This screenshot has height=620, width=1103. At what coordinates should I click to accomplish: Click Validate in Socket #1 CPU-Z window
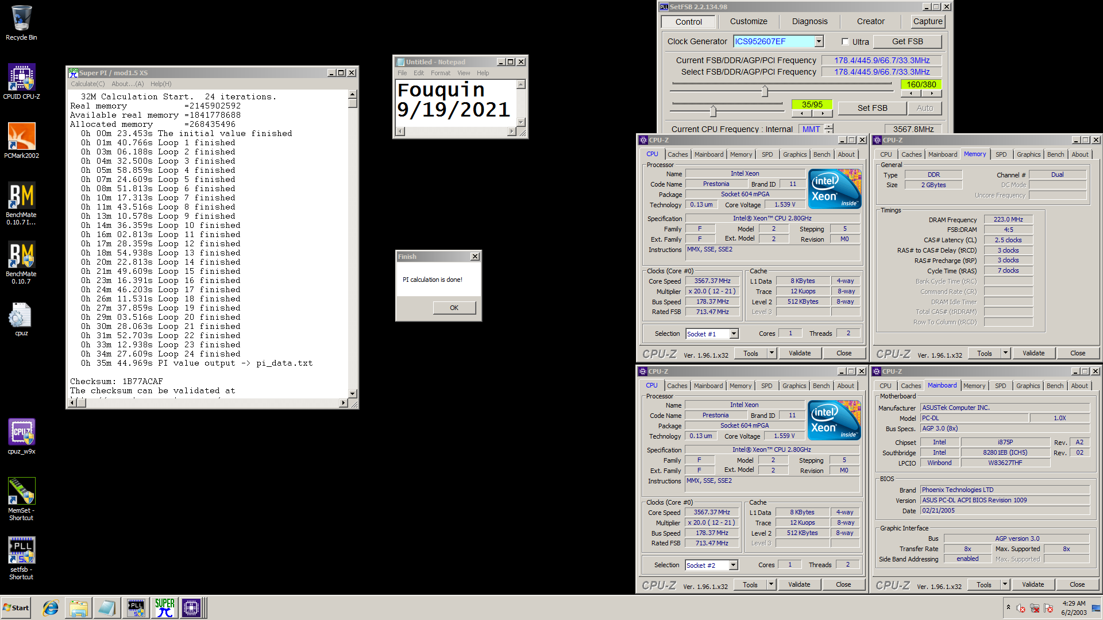[800, 353]
